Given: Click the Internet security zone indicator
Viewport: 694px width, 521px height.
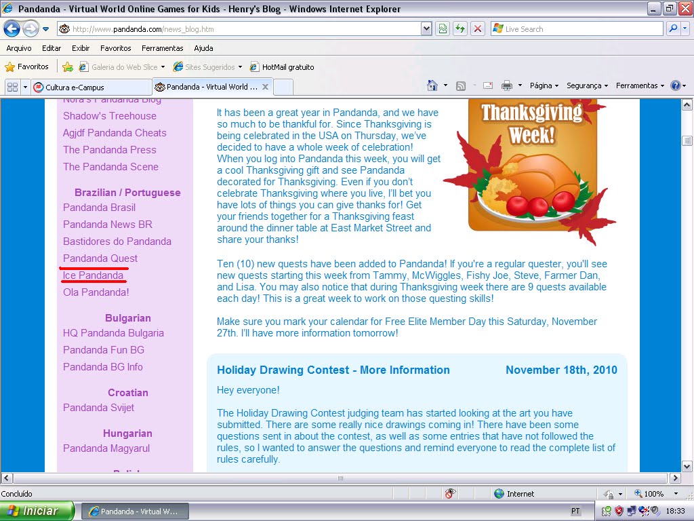Looking at the screenshot, I should coord(514,494).
